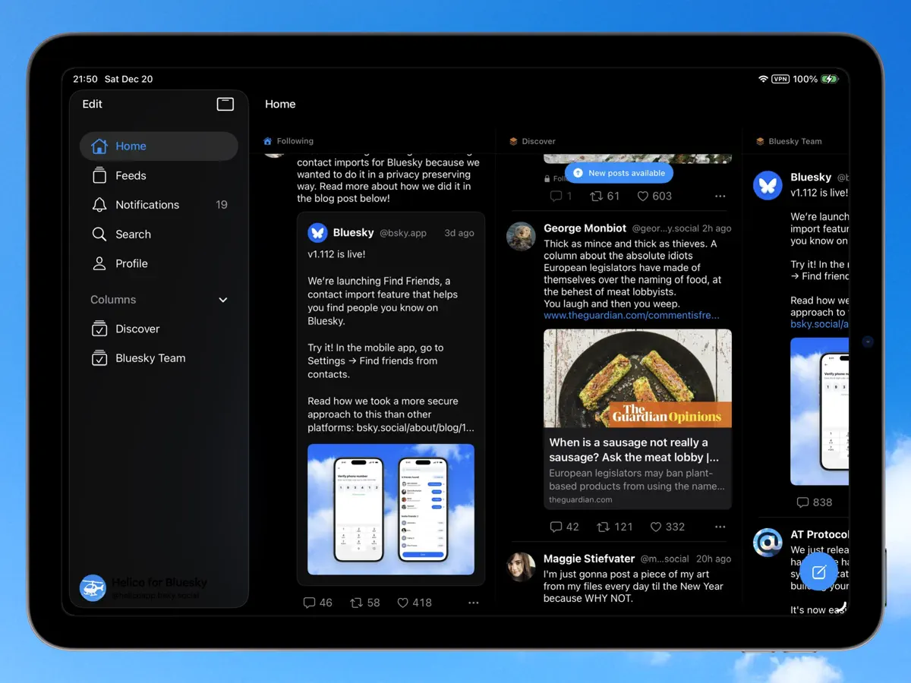Viewport: 911px width, 683px height.
Task: Click the battery 100% indicator
Action: (x=815, y=79)
